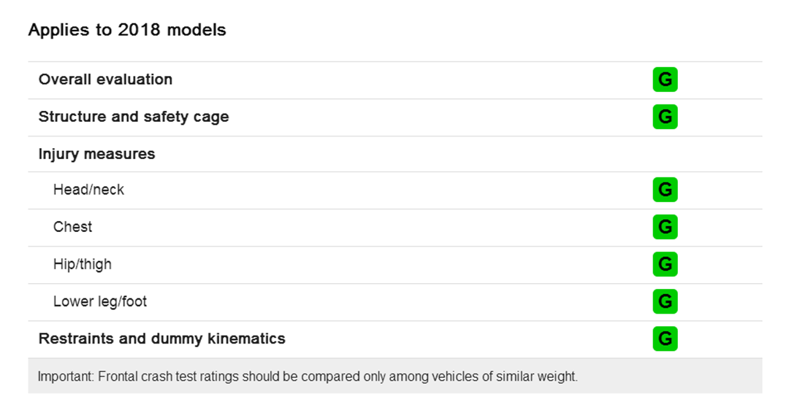Select the "Hip/thigh" injury measure label

tap(83, 264)
